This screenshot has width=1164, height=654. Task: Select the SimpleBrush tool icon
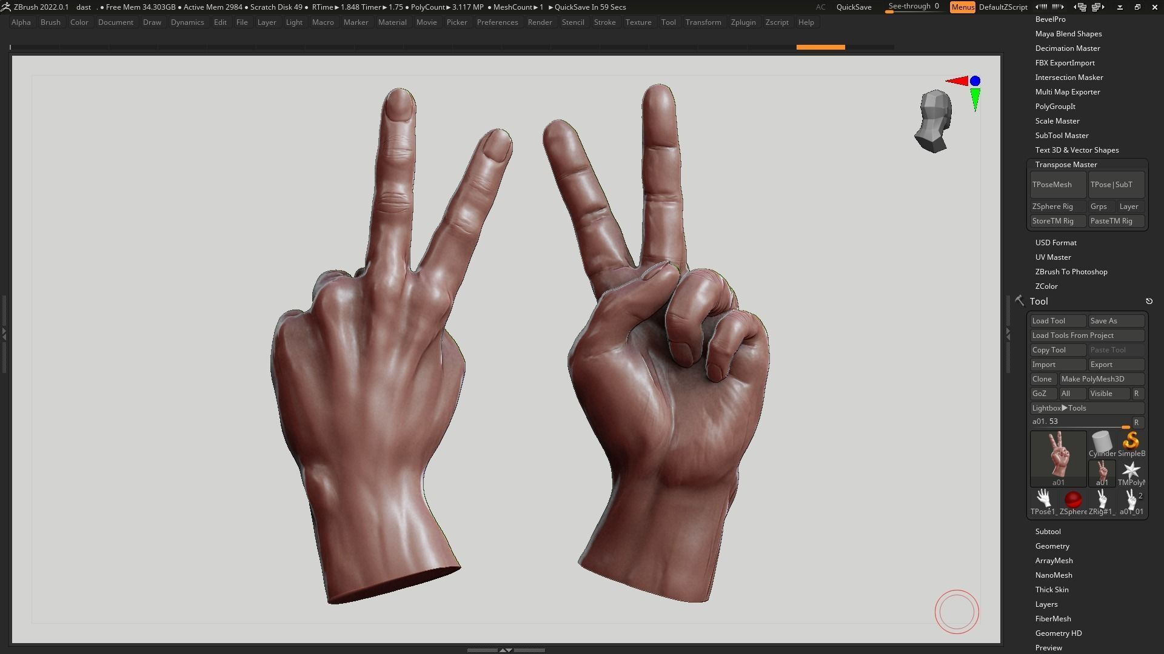point(1131,444)
